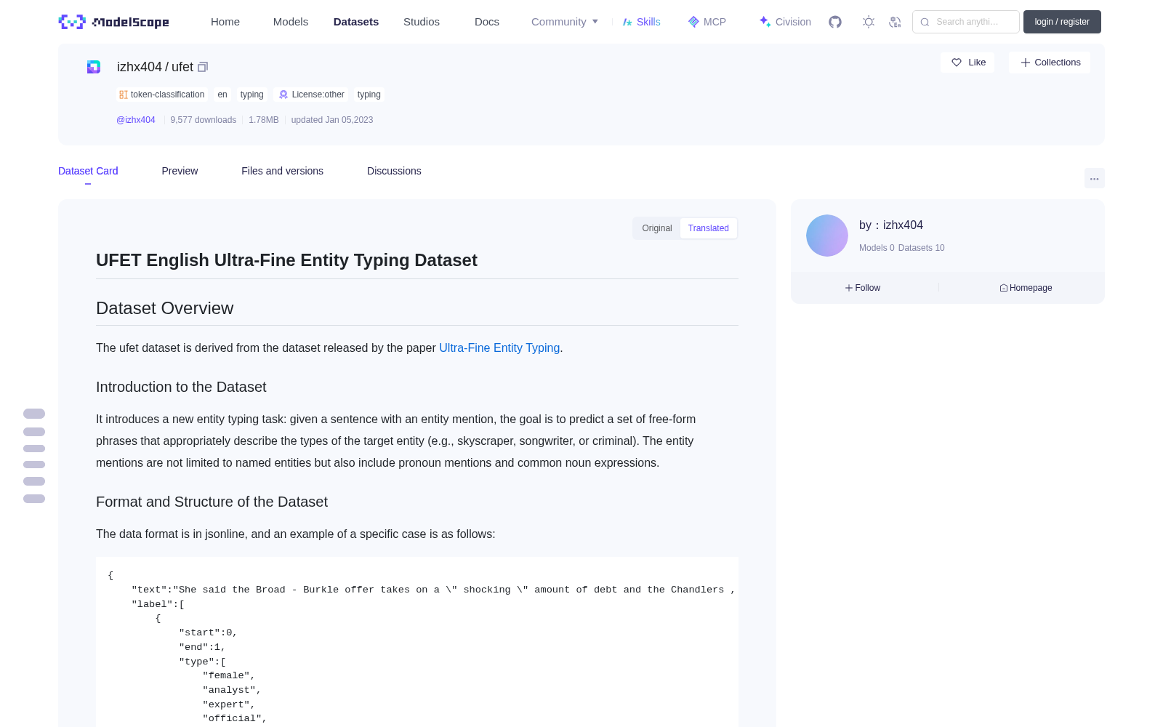Image resolution: width=1163 pixels, height=727 pixels.
Task: Click the ModelScope logo
Action: (113, 22)
